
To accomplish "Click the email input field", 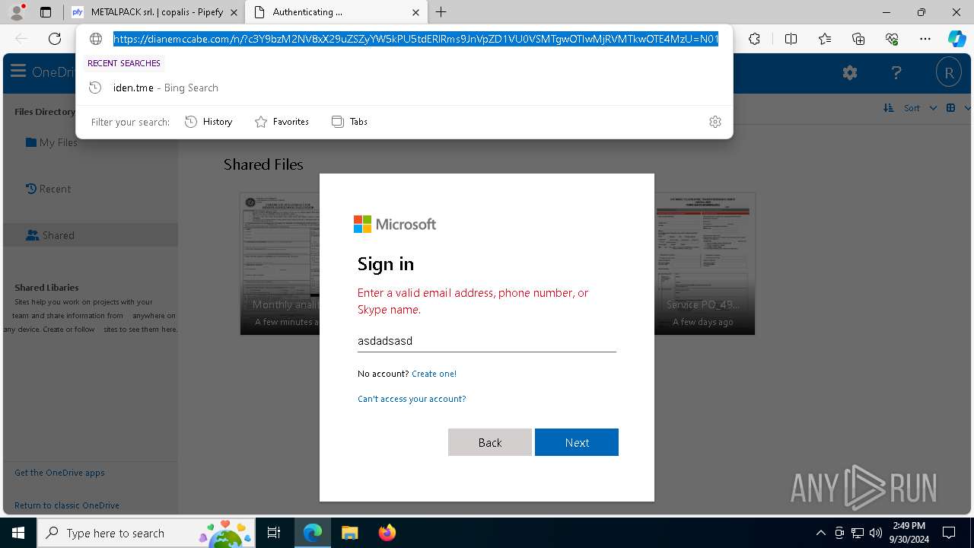I will coord(487,341).
